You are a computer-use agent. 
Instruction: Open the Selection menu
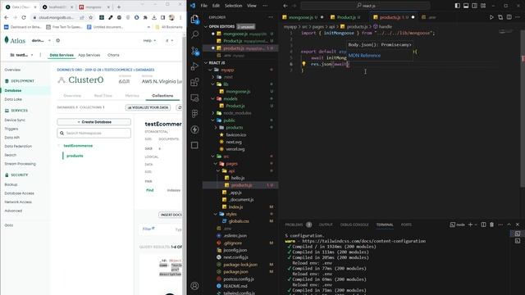coord(233,6)
